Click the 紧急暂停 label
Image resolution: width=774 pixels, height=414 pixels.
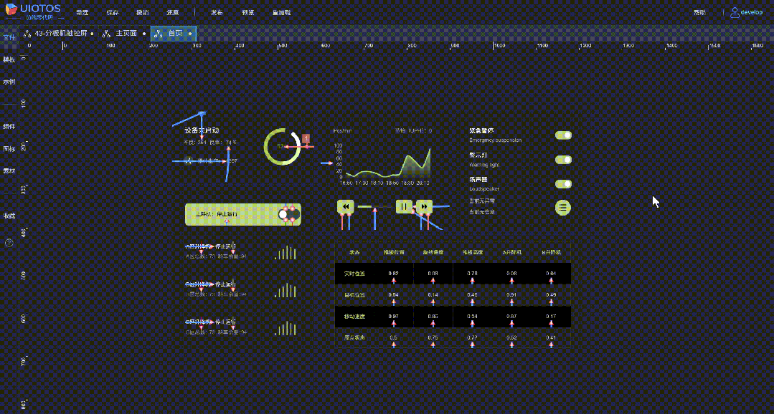coord(481,130)
